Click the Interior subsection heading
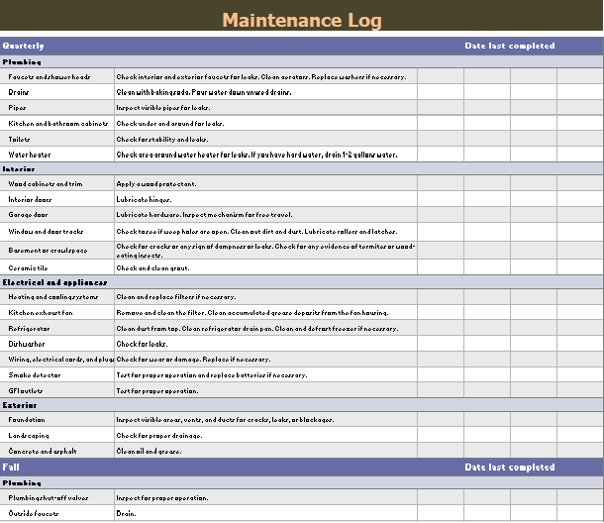Screen dimensions: 604x523 pyautogui.click(x=20, y=169)
